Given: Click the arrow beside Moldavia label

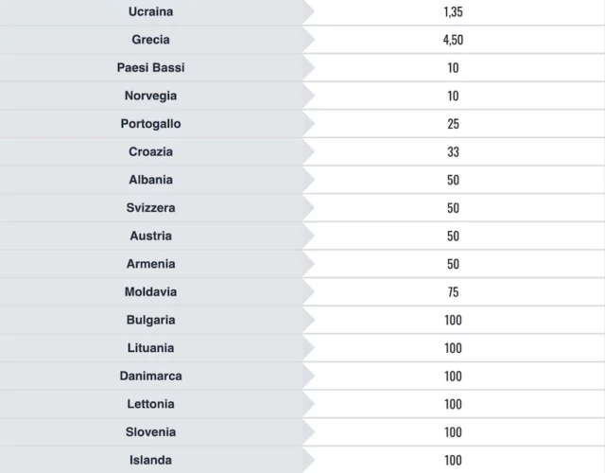Looking at the screenshot, I should coord(309,292).
